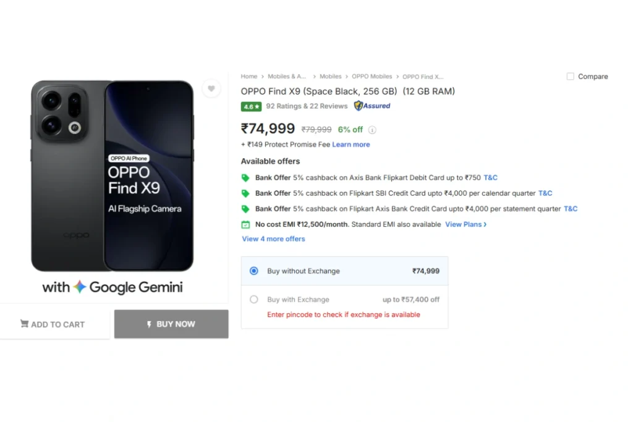Click the price info icon

(372, 130)
